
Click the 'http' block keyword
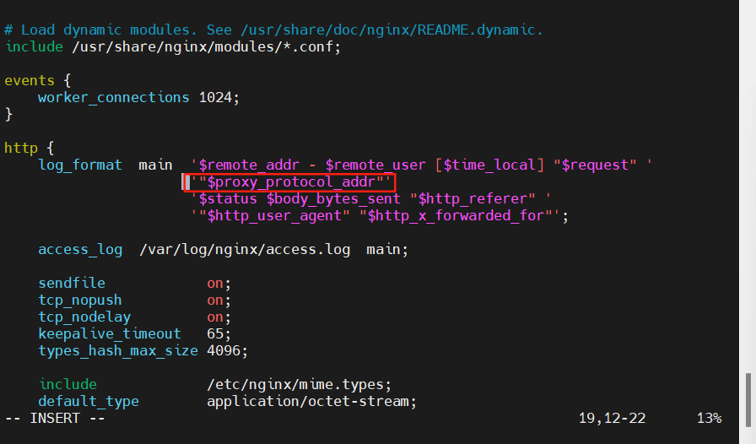pyautogui.click(x=21, y=149)
